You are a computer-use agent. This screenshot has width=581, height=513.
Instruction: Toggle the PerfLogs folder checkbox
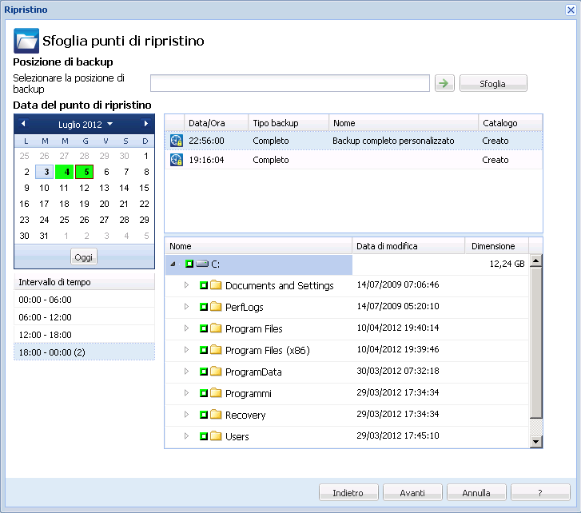click(204, 307)
